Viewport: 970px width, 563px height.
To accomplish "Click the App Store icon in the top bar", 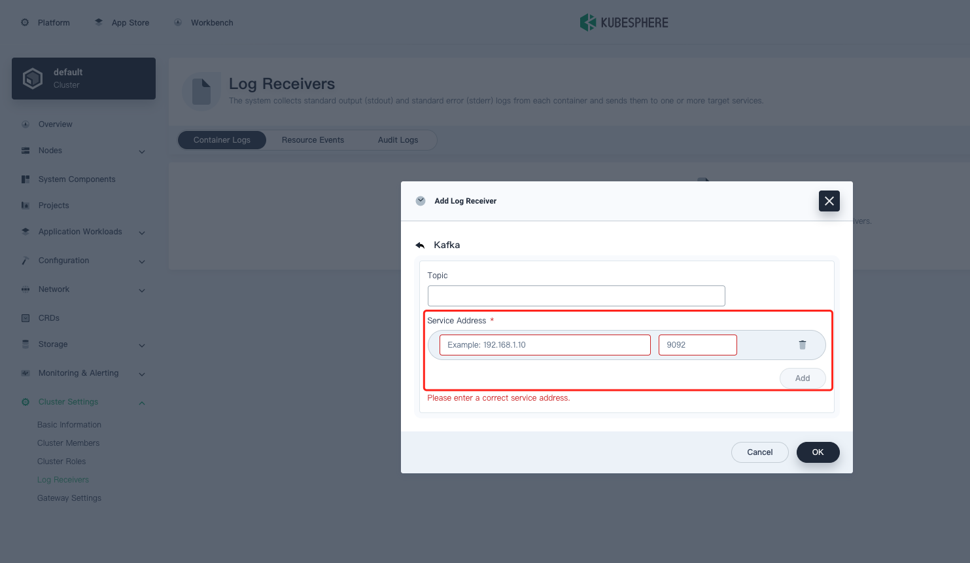I will (99, 22).
